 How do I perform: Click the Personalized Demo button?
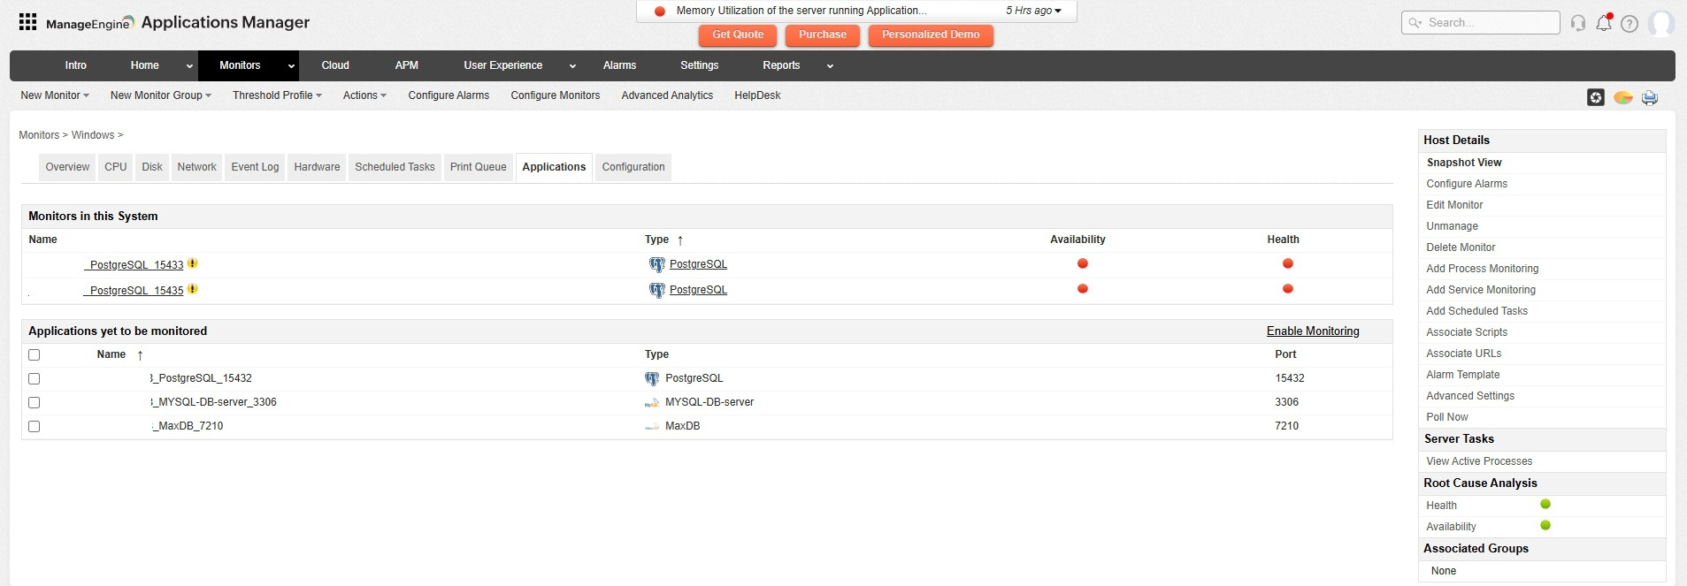931,34
